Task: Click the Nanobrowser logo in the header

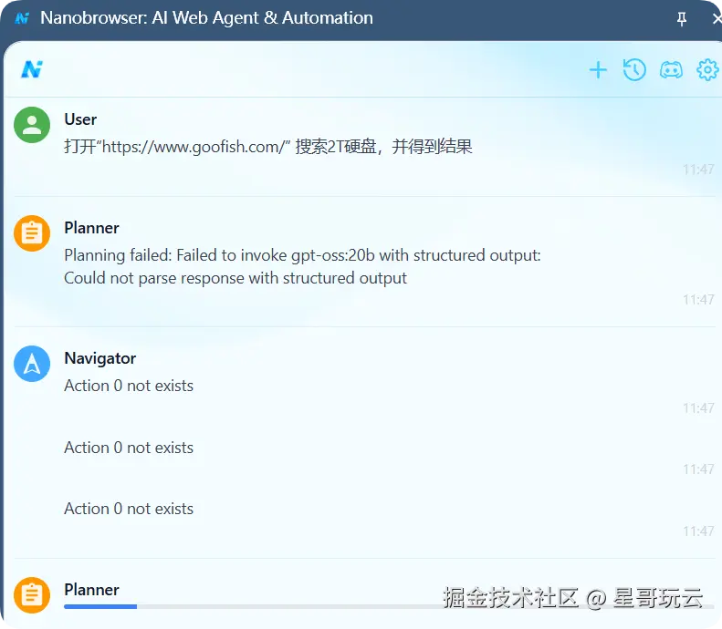Action: [32, 69]
